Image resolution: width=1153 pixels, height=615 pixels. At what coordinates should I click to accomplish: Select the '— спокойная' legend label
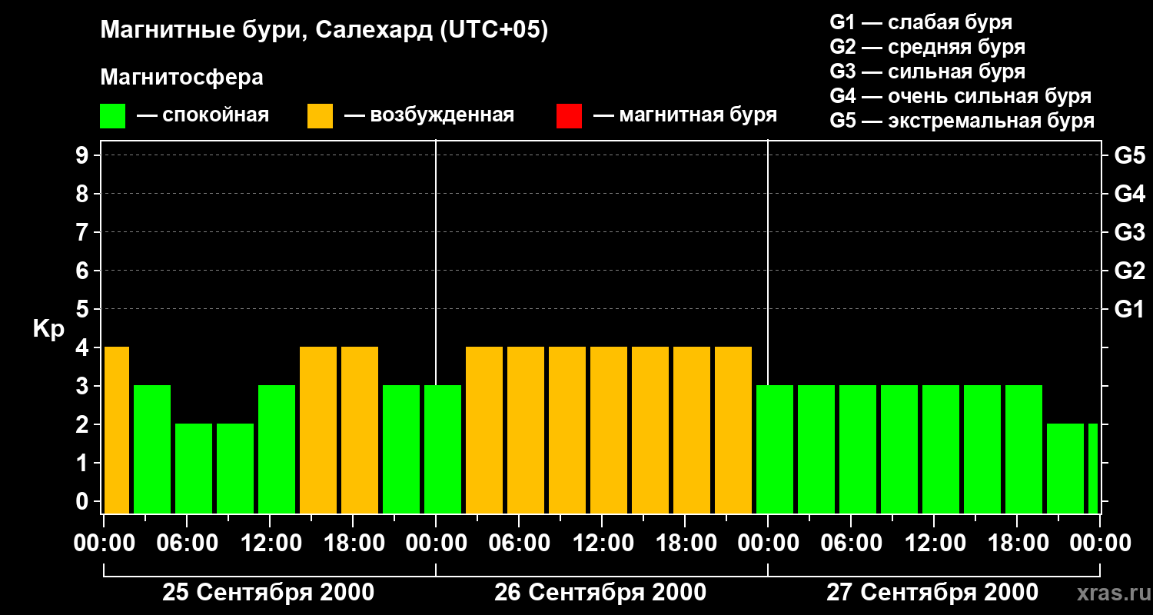point(203,115)
